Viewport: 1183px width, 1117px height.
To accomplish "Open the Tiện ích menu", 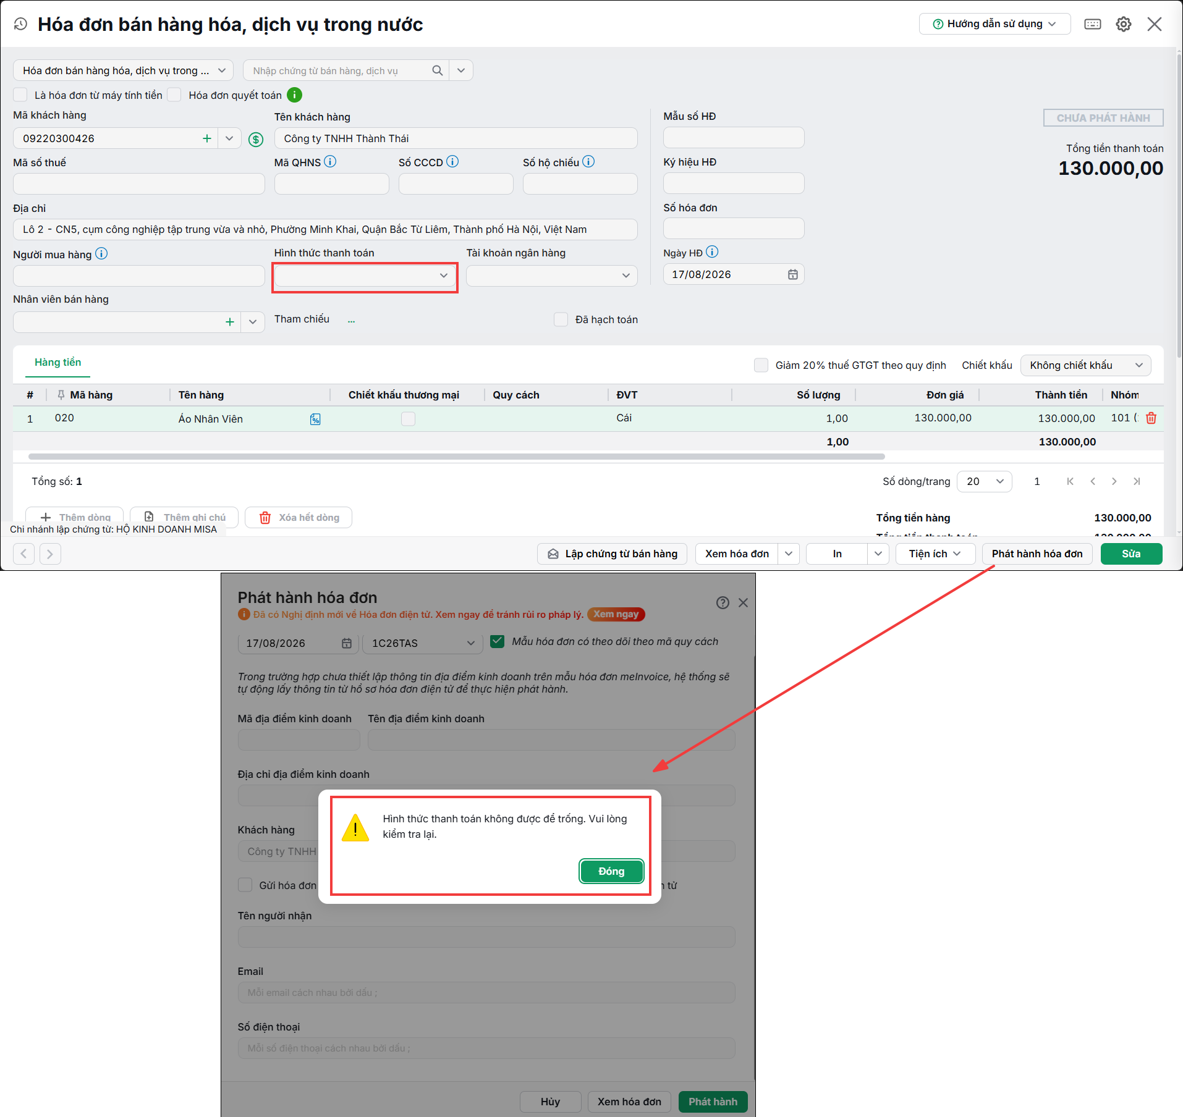I will (935, 554).
